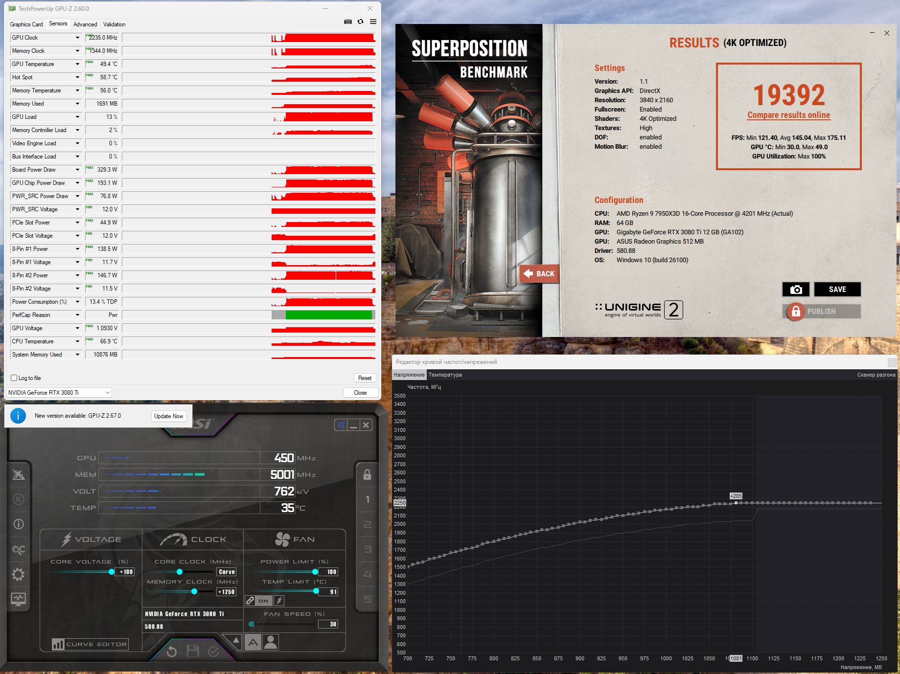Click the Superposition camera screenshot button
Image resolution: width=900 pixels, height=674 pixels.
click(796, 290)
